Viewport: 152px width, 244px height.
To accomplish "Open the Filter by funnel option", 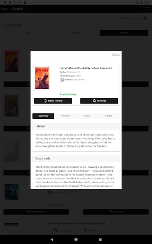I will [90, 230].
